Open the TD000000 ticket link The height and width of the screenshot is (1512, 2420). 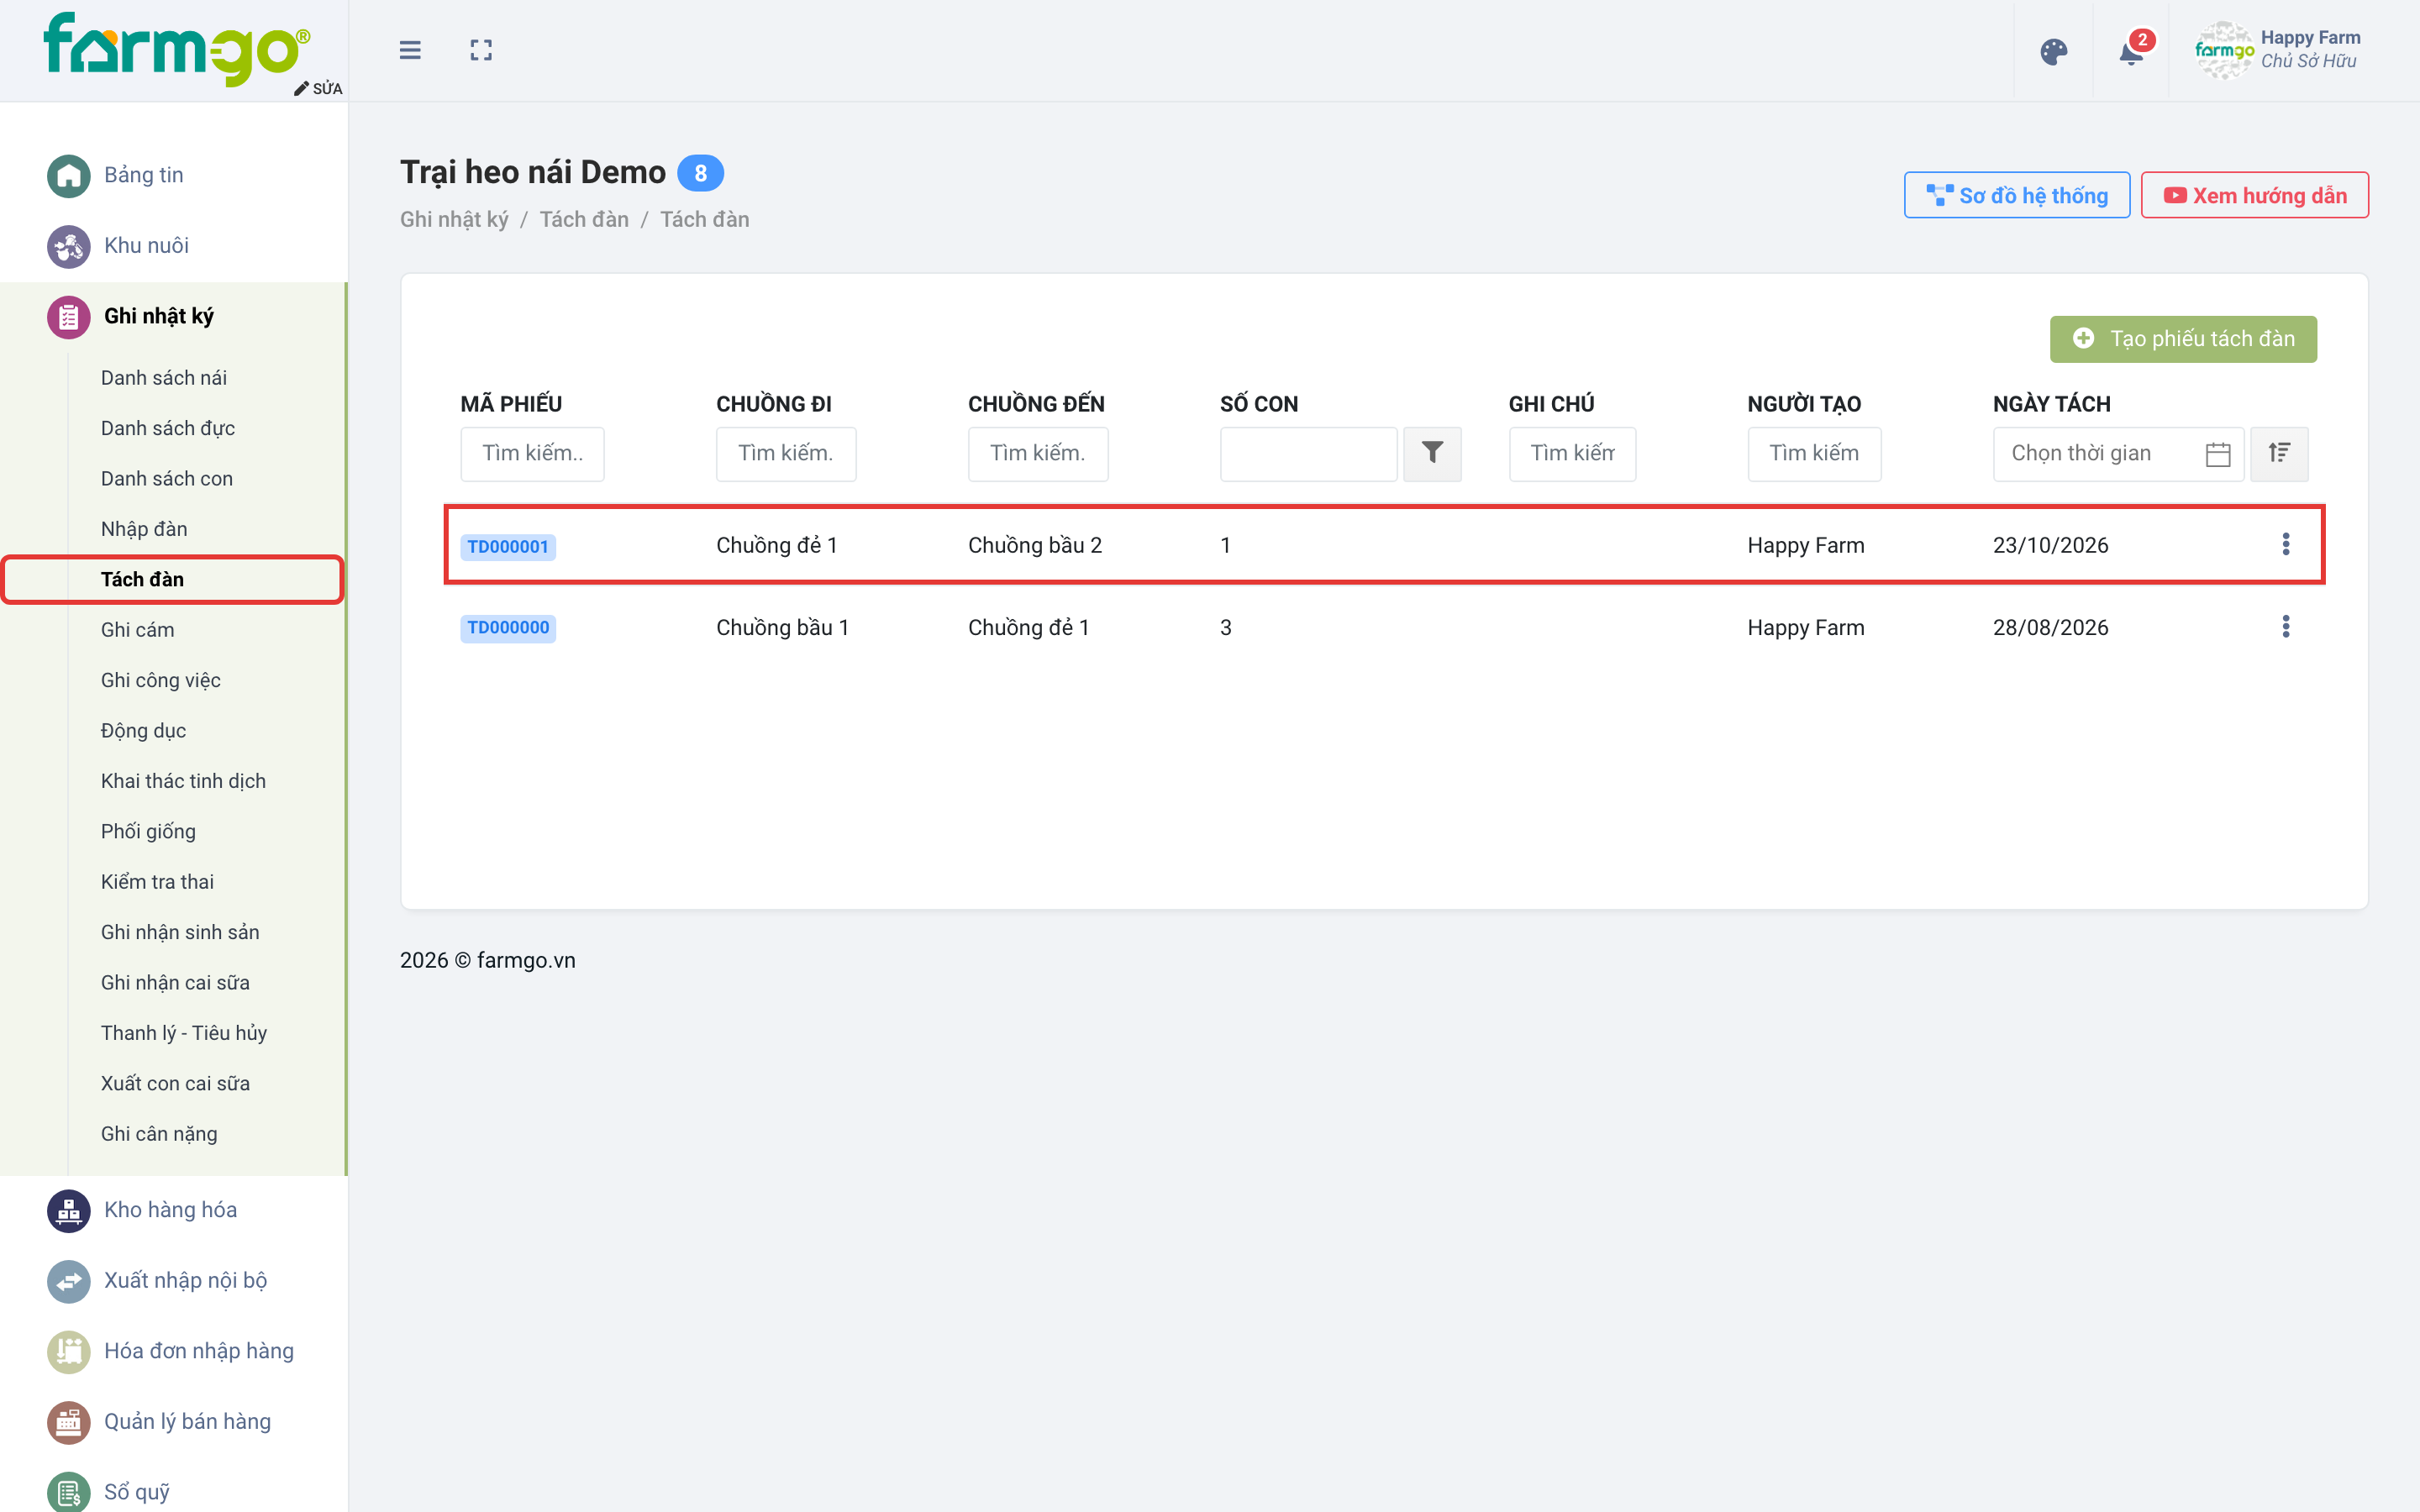coord(508,628)
